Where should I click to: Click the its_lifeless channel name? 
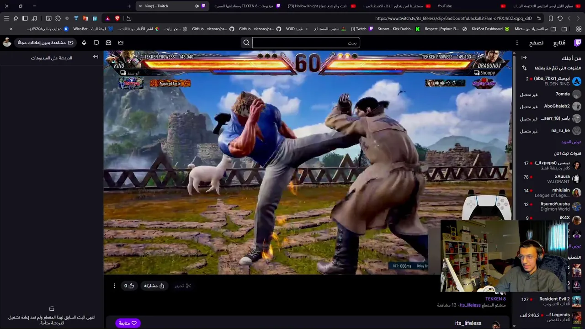click(468, 323)
